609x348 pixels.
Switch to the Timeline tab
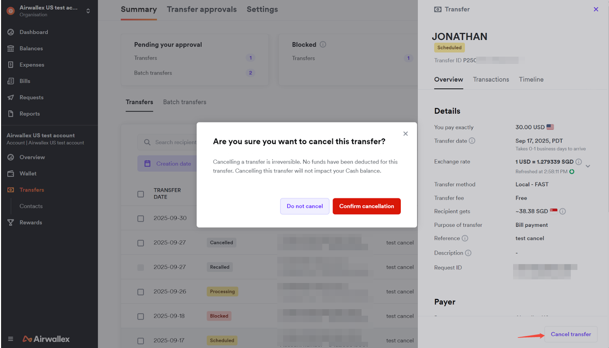[x=531, y=79]
